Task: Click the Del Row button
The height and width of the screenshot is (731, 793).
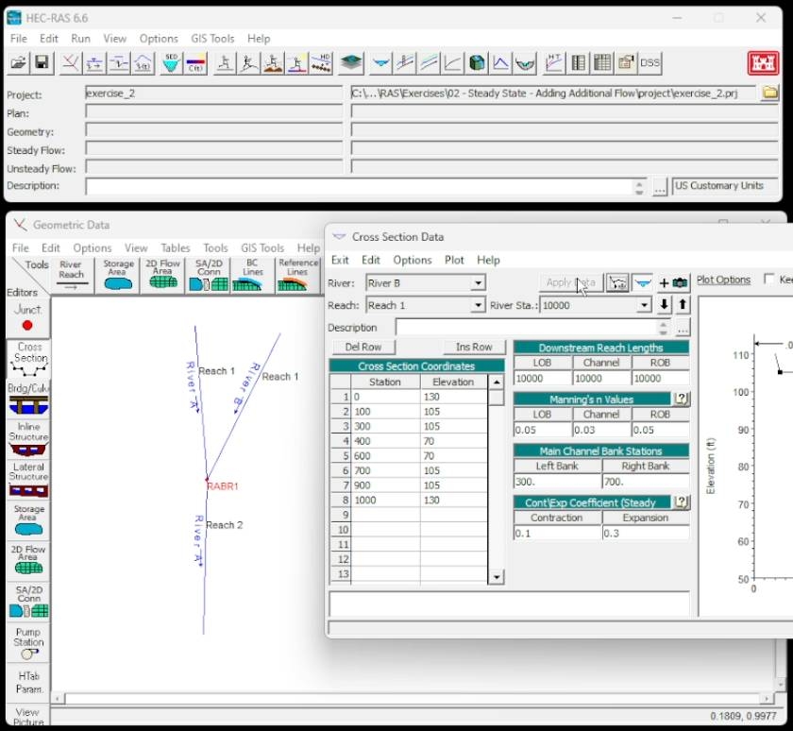Action: click(363, 348)
